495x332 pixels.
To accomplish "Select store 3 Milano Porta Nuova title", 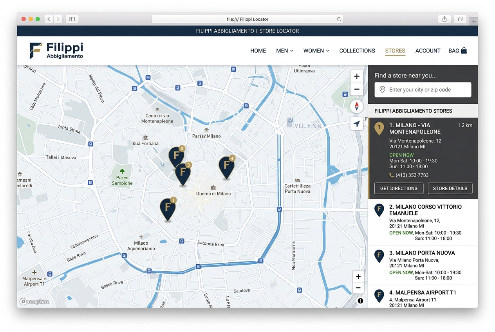I will 422,253.
